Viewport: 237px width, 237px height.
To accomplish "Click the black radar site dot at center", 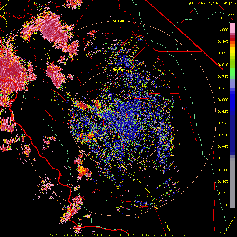I will click(x=118, y=118).
